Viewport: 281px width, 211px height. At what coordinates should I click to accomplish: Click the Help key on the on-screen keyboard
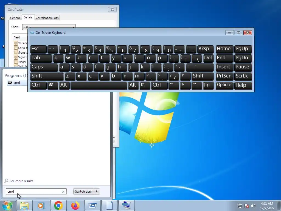[243, 85]
